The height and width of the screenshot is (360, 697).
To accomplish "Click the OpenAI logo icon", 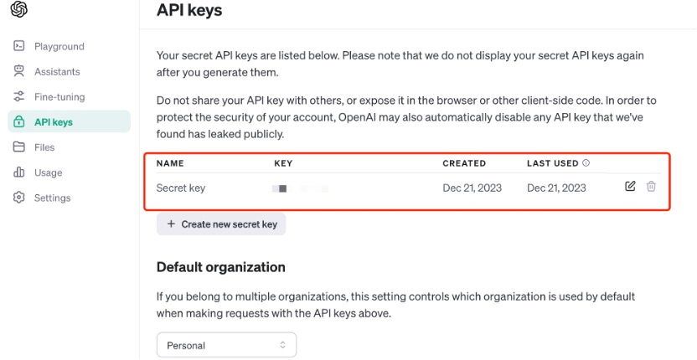I will tap(19, 10).
